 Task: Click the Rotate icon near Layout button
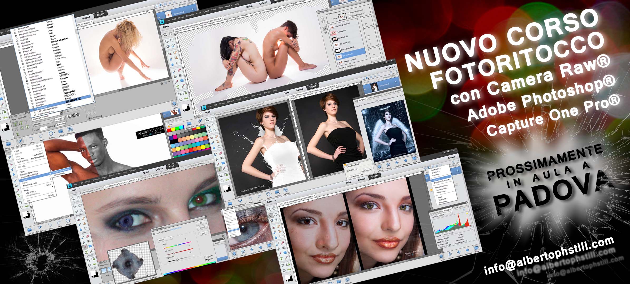(x=51, y=134)
